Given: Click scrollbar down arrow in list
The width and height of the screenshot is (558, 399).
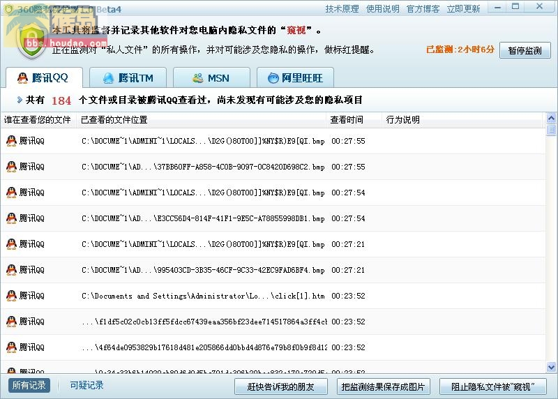Looking at the screenshot, I should point(551,367).
